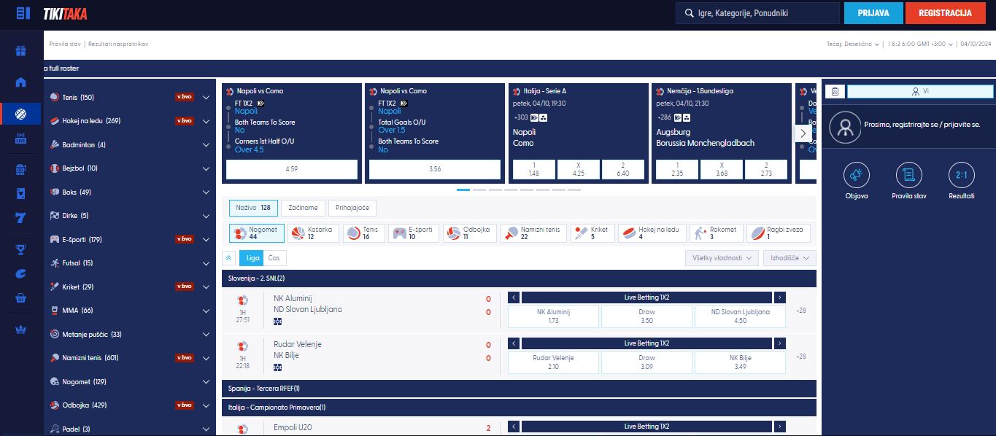Go to home via sidebar house icon
Image resolution: width=996 pixels, height=436 pixels.
point(21,82)
